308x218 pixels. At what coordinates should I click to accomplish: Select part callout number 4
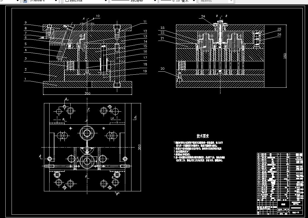point(26,50)
